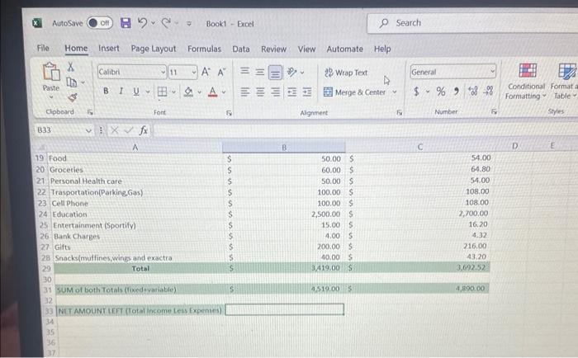Click the Excel app icon

coord(36,23)
